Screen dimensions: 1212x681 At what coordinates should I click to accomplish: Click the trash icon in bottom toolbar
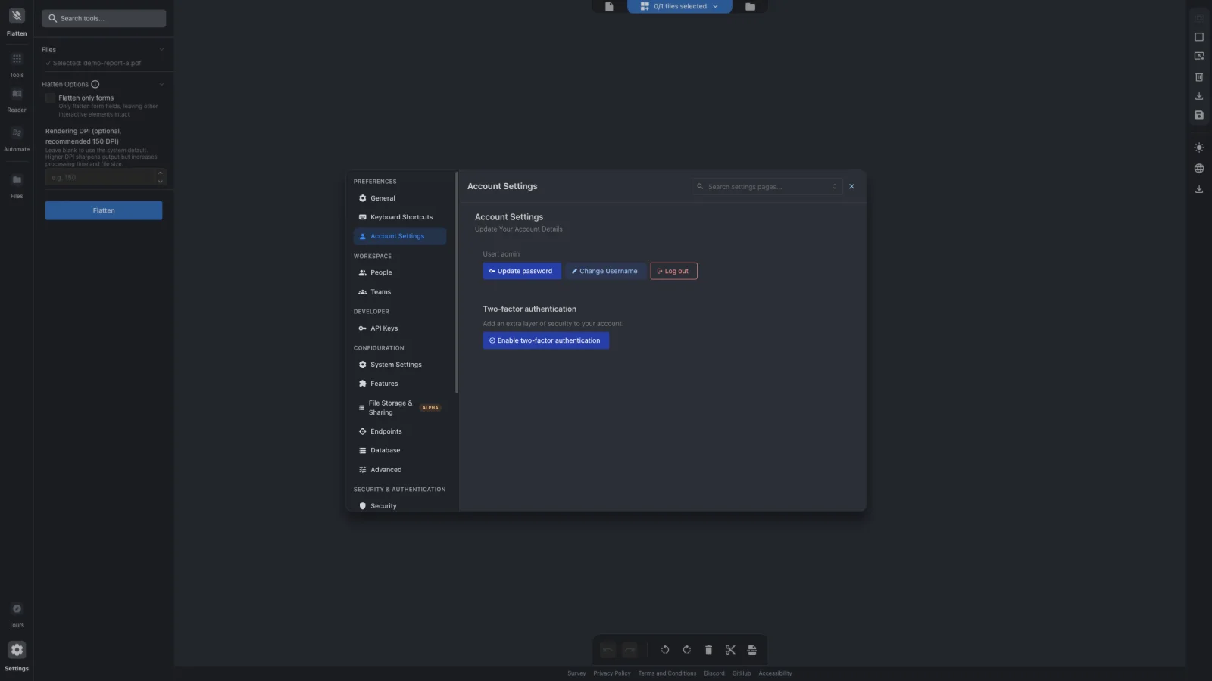(x=708, y=649)
